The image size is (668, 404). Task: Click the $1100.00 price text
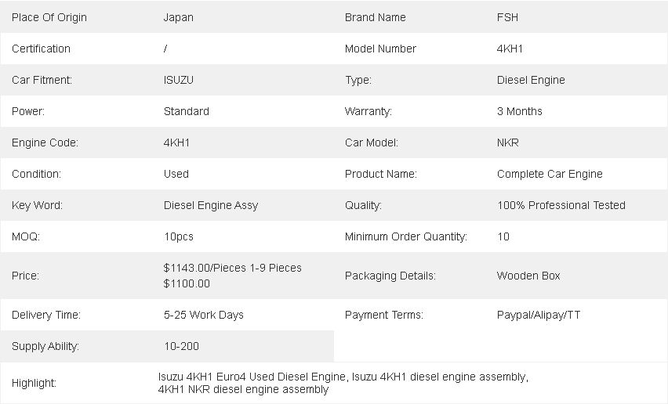point(187,283)
